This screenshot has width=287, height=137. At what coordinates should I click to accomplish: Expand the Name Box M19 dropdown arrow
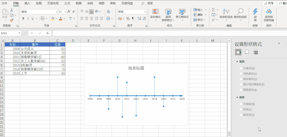[19, 33]
